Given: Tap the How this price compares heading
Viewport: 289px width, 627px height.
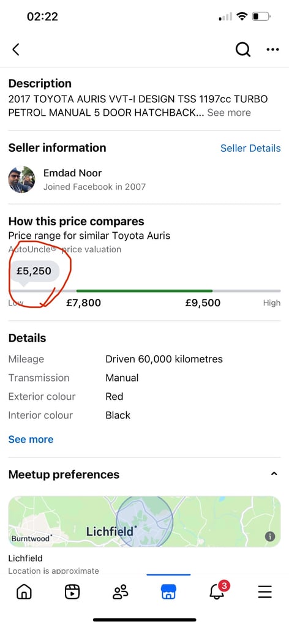Looking at the screenshot, I should point(77,221).
